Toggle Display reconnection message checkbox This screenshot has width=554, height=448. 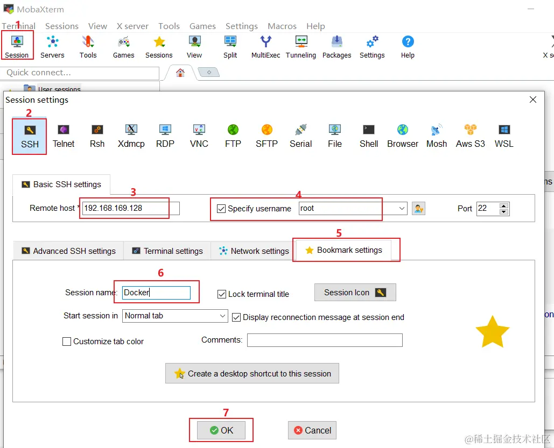click(x=236, y=317)
